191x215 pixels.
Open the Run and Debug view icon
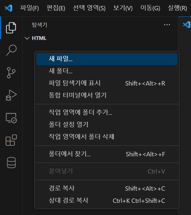click(11, 95)
